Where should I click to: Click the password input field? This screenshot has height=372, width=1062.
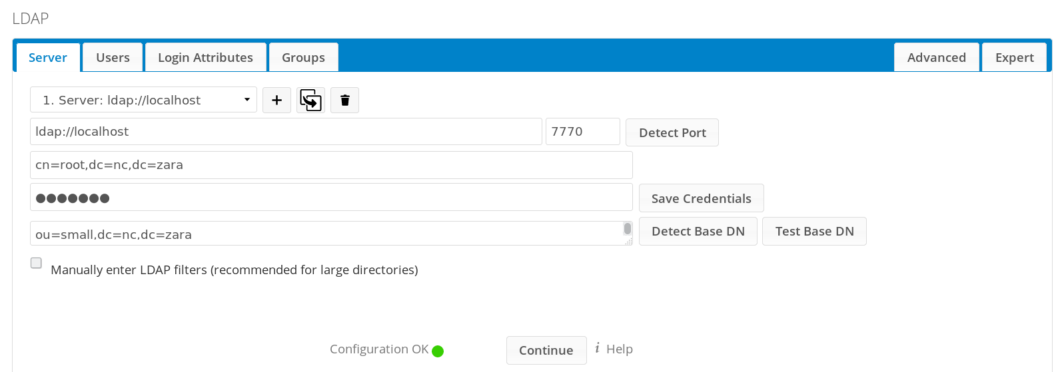[x=331, y=198]
